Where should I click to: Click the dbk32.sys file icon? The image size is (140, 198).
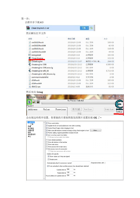[x=30, y=87]
